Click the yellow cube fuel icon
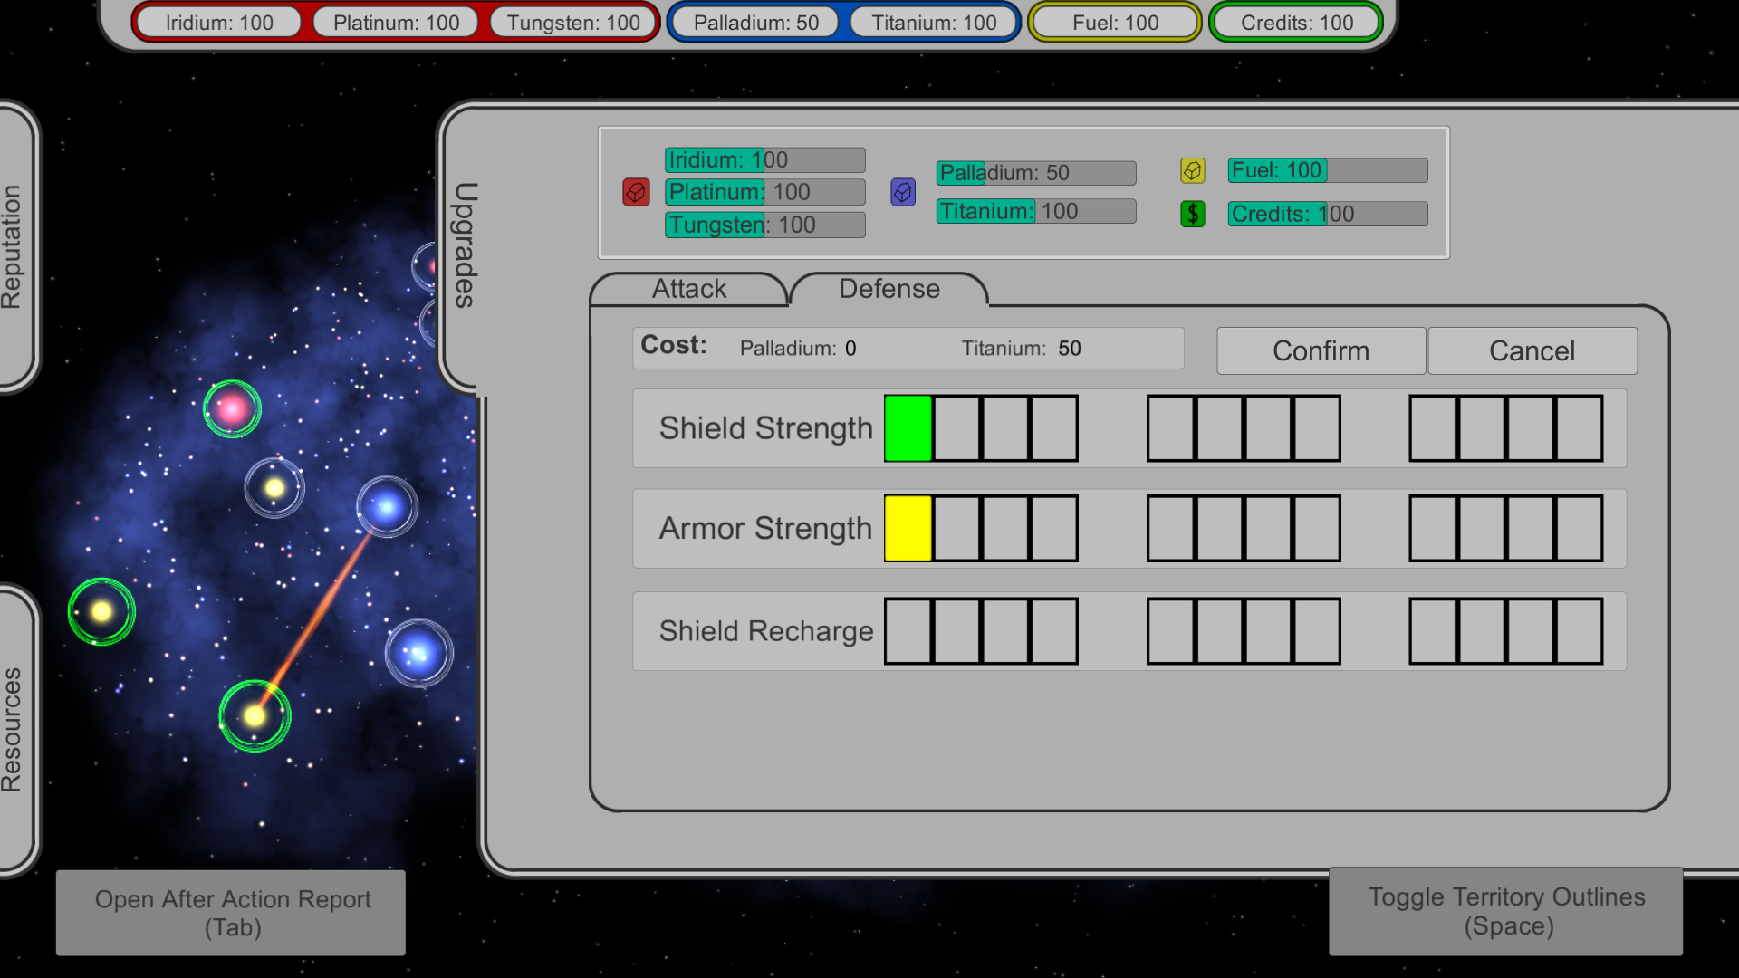Screen dimensions: 1739x978 pyautogui.click(x=1193, y=170)
